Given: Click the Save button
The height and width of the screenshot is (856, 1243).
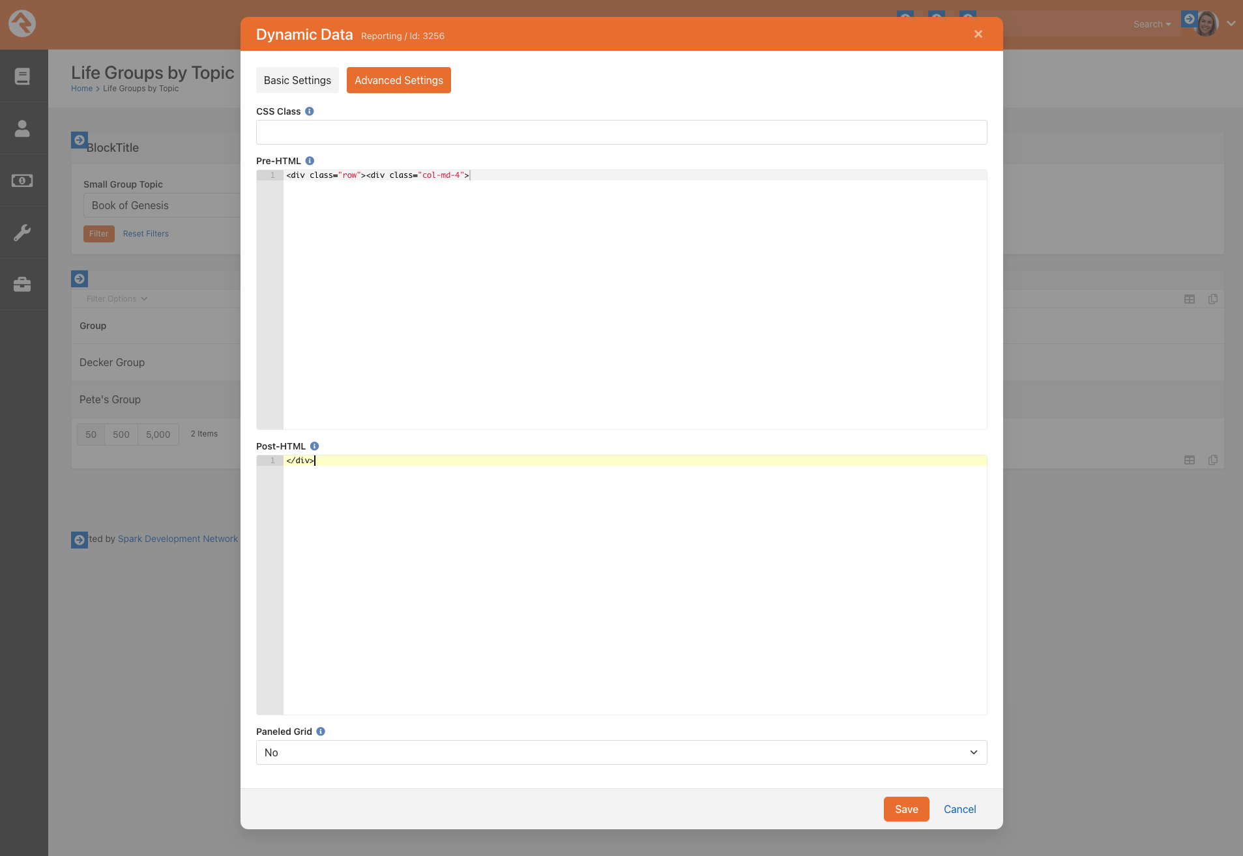Looking at the screenshot, I should point(907,809).
